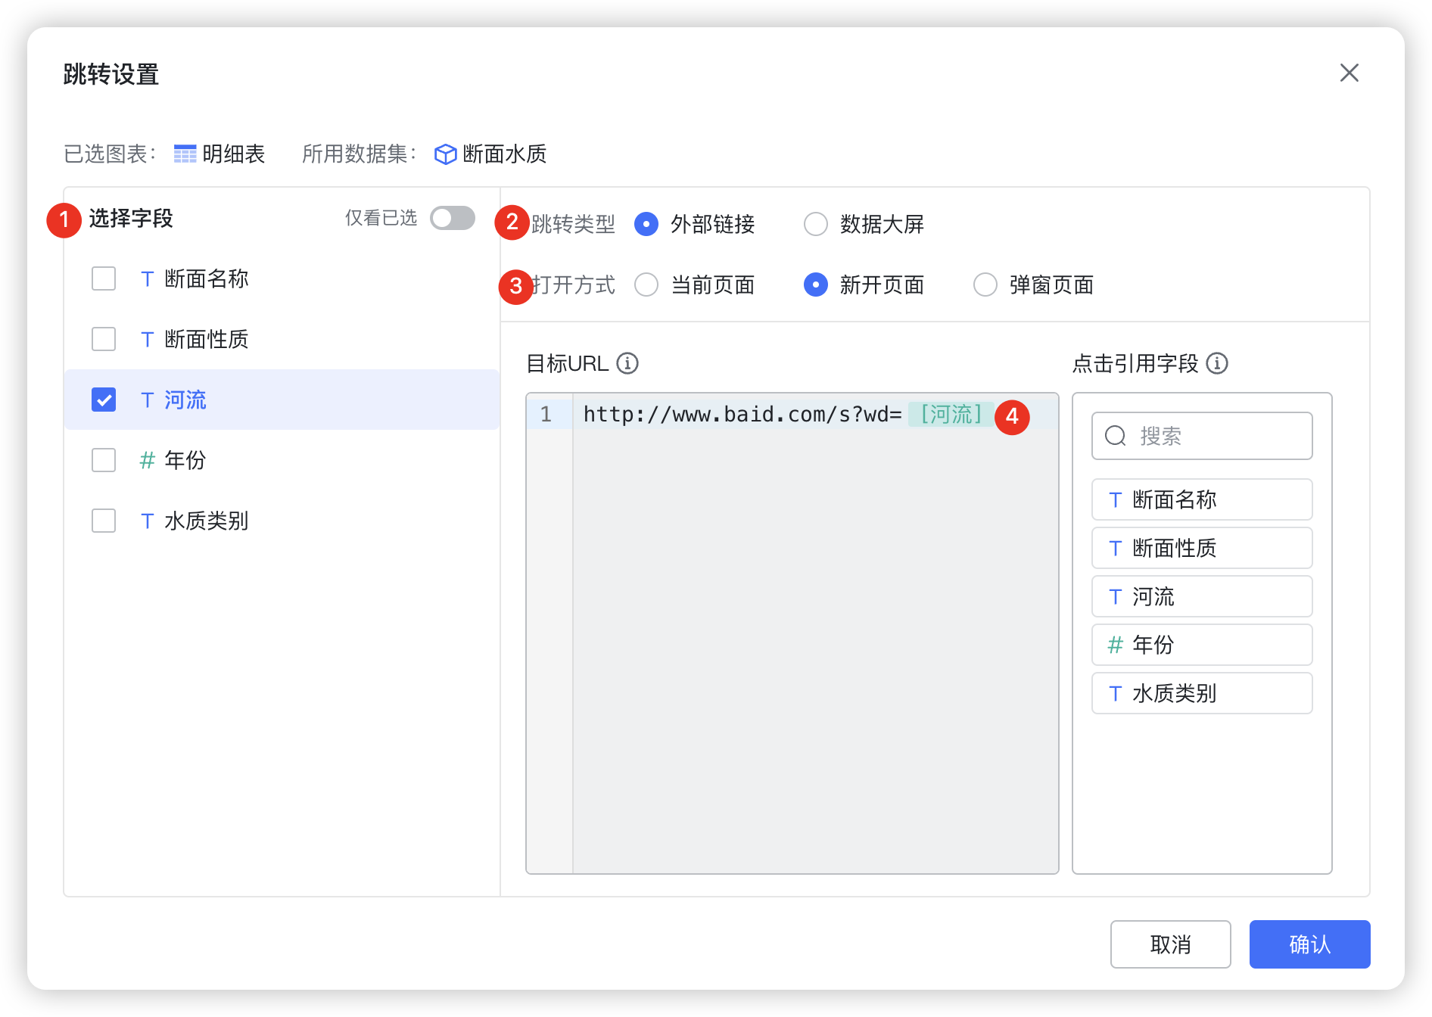Click the 当前页面 label text
The height and width of the screenshot is (1017, 1432).
point(713,285)
